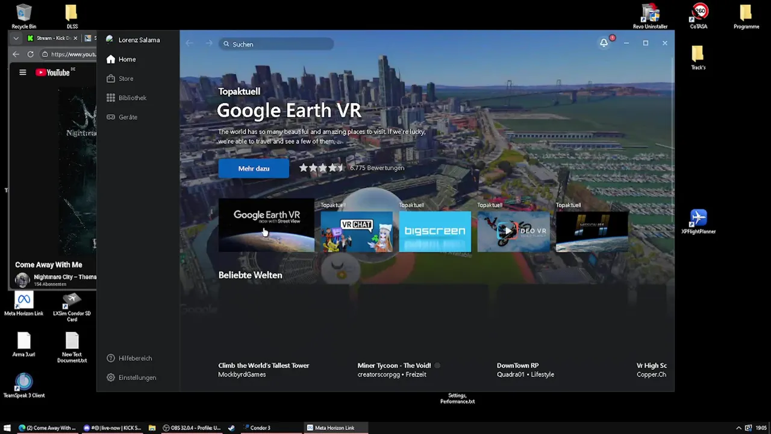
Task: Click the YouTube logo in browser window
Action: (54, 72)
